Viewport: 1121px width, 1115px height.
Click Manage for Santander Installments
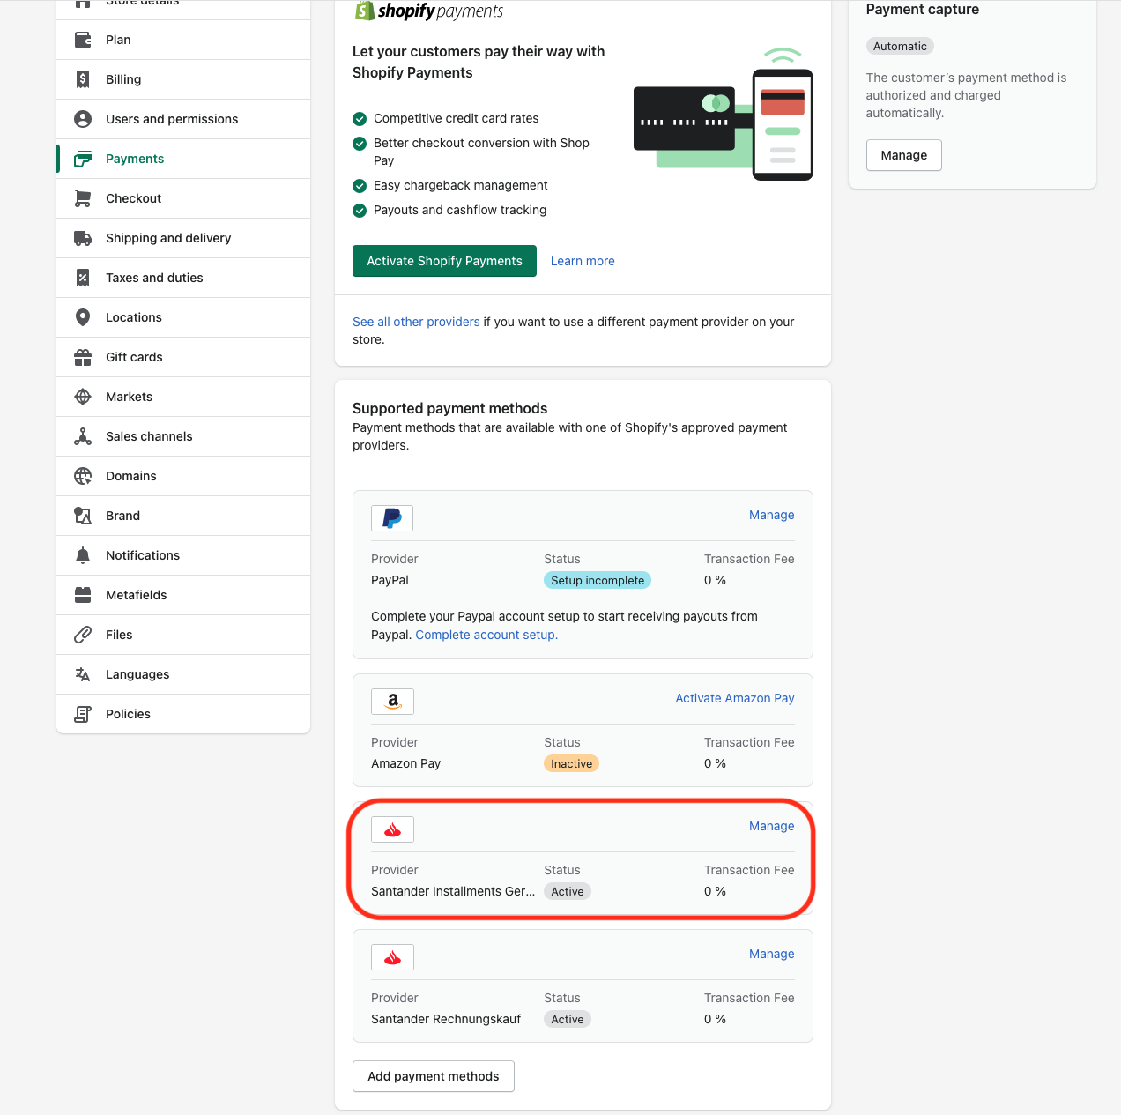point(772,826)
